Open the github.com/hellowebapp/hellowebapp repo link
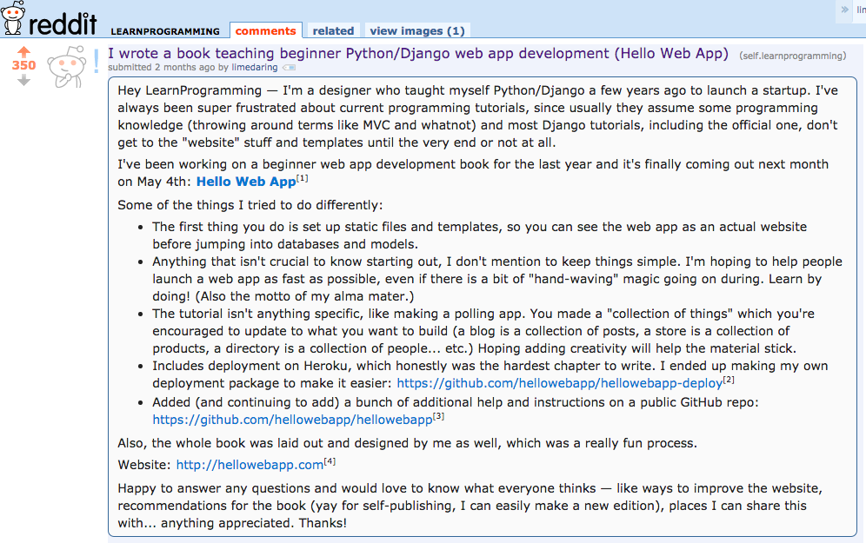Image resolution: width=866 pixels, height=543 pixels. 292,420
